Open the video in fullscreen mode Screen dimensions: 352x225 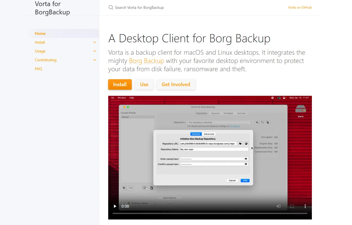click(292, 206)
